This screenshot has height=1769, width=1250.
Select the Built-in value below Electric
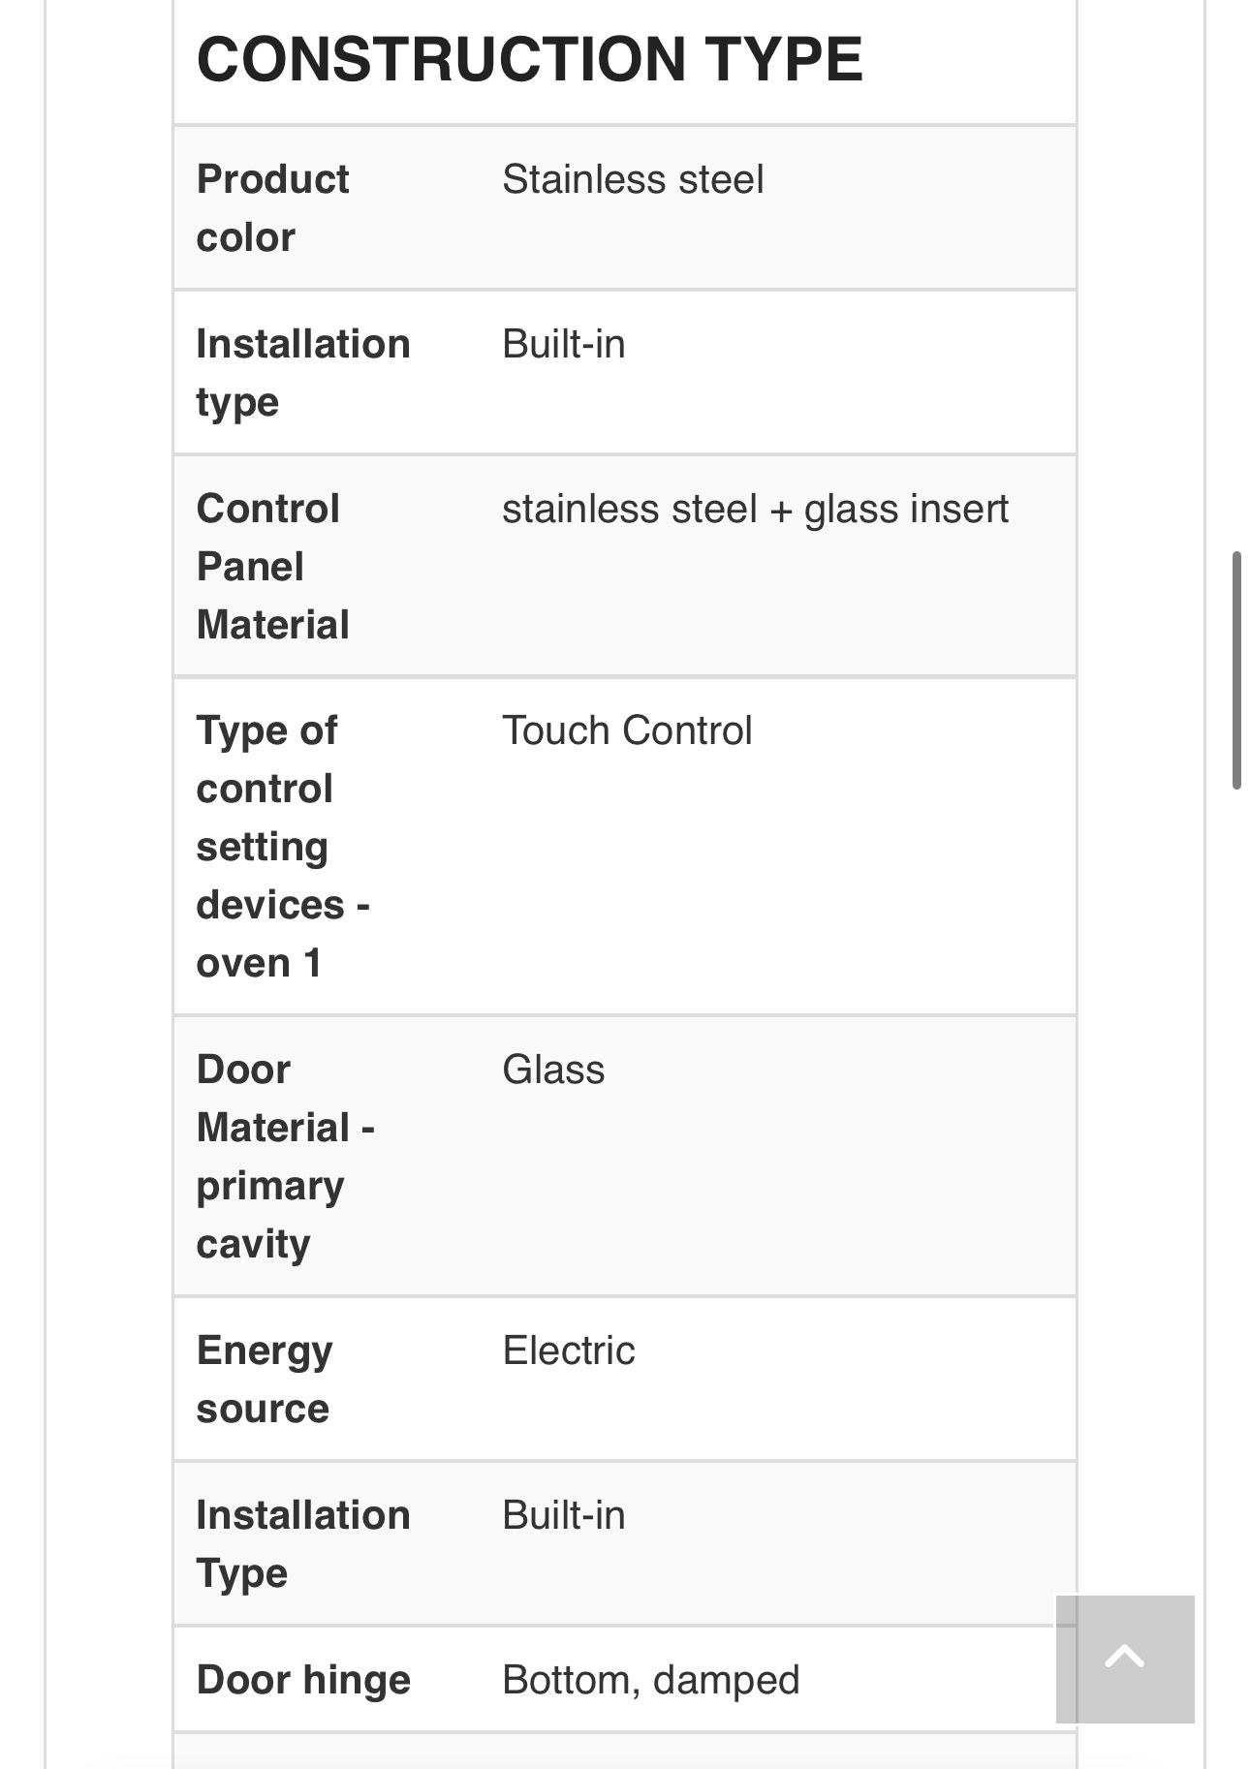(563, 1516)
